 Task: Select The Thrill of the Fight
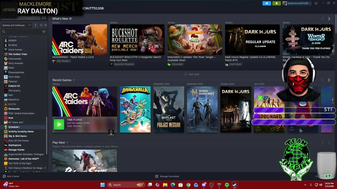click(x=20, y=163)
